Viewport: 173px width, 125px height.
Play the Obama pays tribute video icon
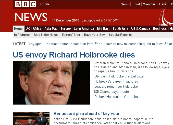[96, 92]
